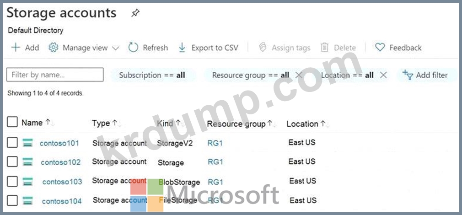
Task: Remove the Location filter
Action: click(x=384, y=75)
